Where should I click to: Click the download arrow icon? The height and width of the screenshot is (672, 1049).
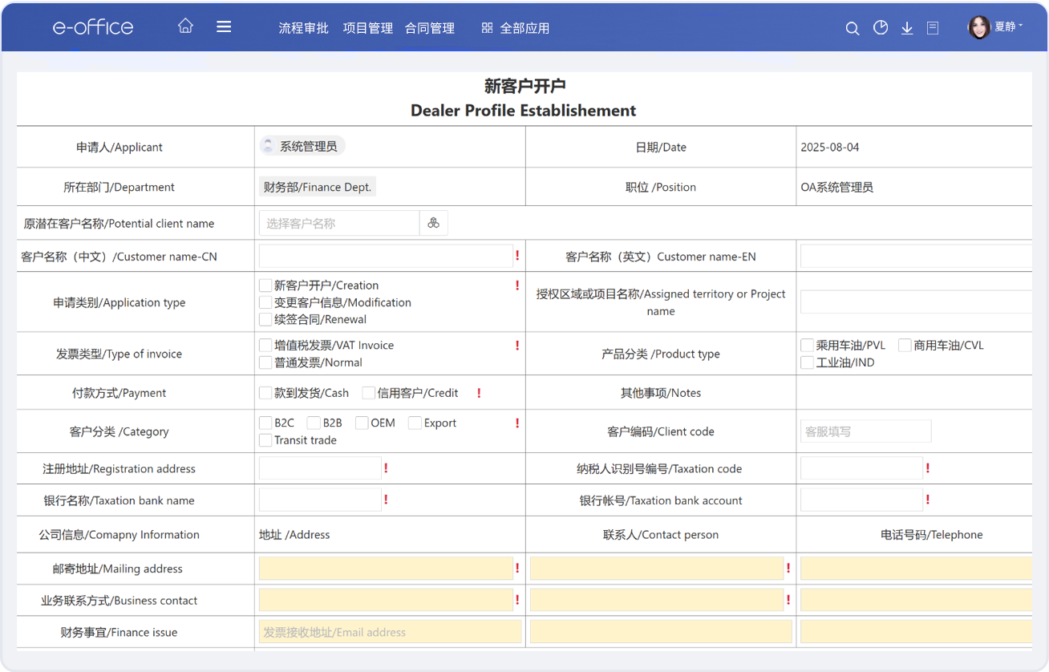click(907, 28)
